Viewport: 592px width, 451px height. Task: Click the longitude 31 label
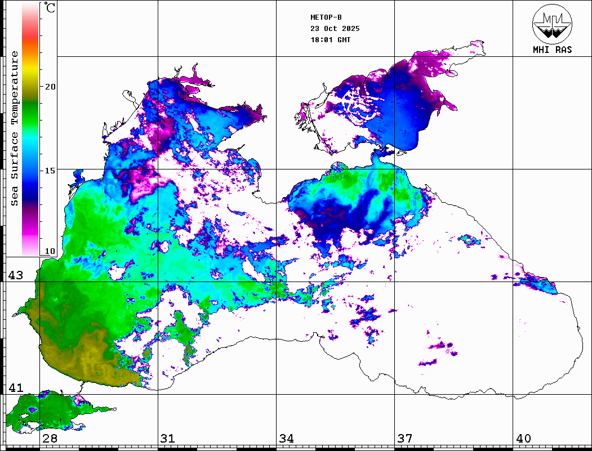point(168,439)
